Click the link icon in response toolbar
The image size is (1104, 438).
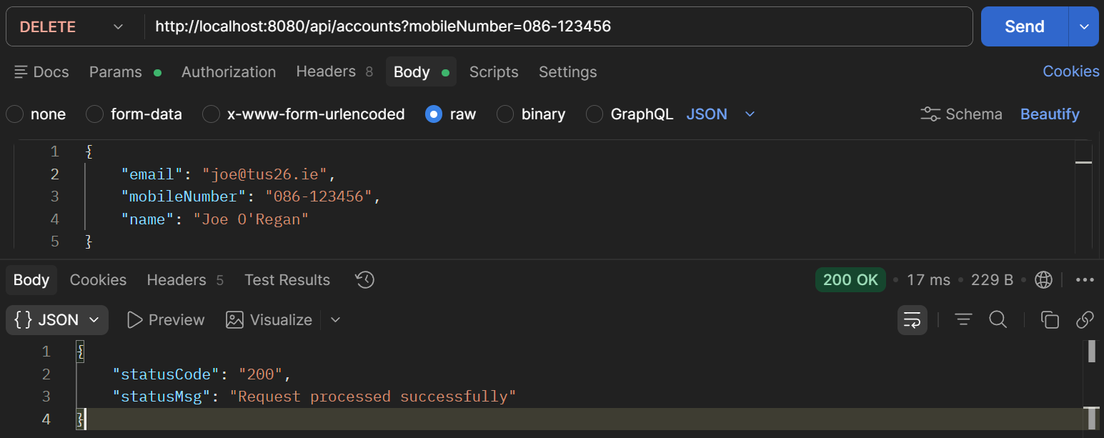coord(1085,320)
